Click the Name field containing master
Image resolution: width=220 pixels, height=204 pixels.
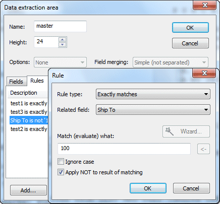click(x=60, y=26)
